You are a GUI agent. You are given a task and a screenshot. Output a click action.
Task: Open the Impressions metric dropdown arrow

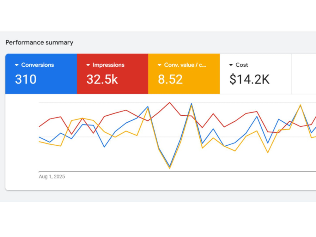[88, 65]
